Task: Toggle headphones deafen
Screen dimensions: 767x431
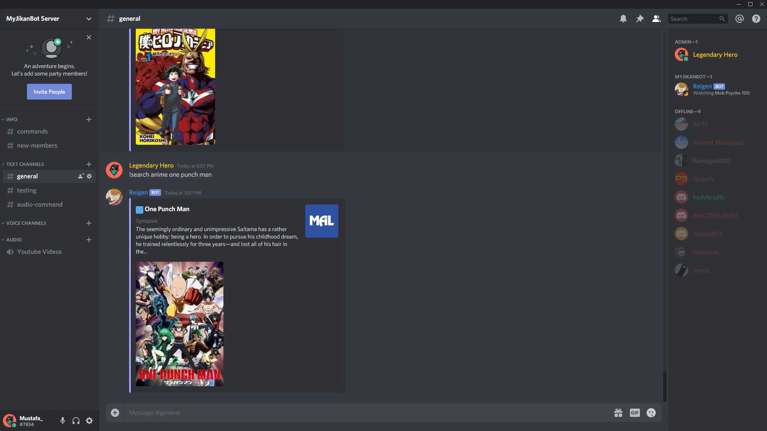Action: [76, 421]
